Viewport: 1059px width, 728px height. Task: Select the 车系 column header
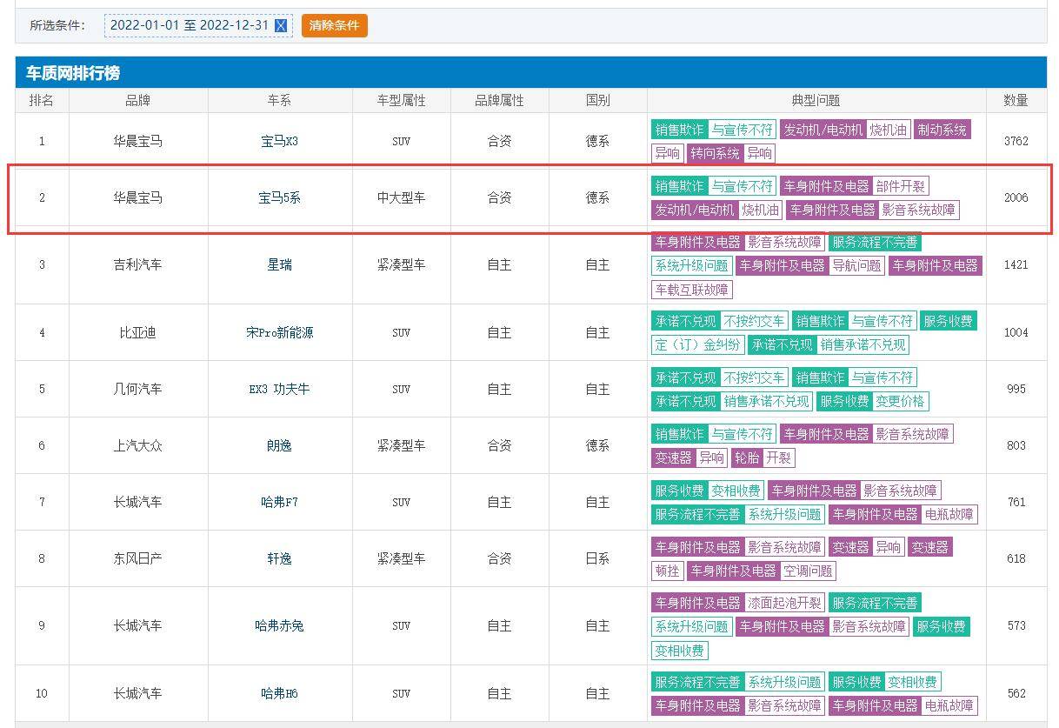280,100
